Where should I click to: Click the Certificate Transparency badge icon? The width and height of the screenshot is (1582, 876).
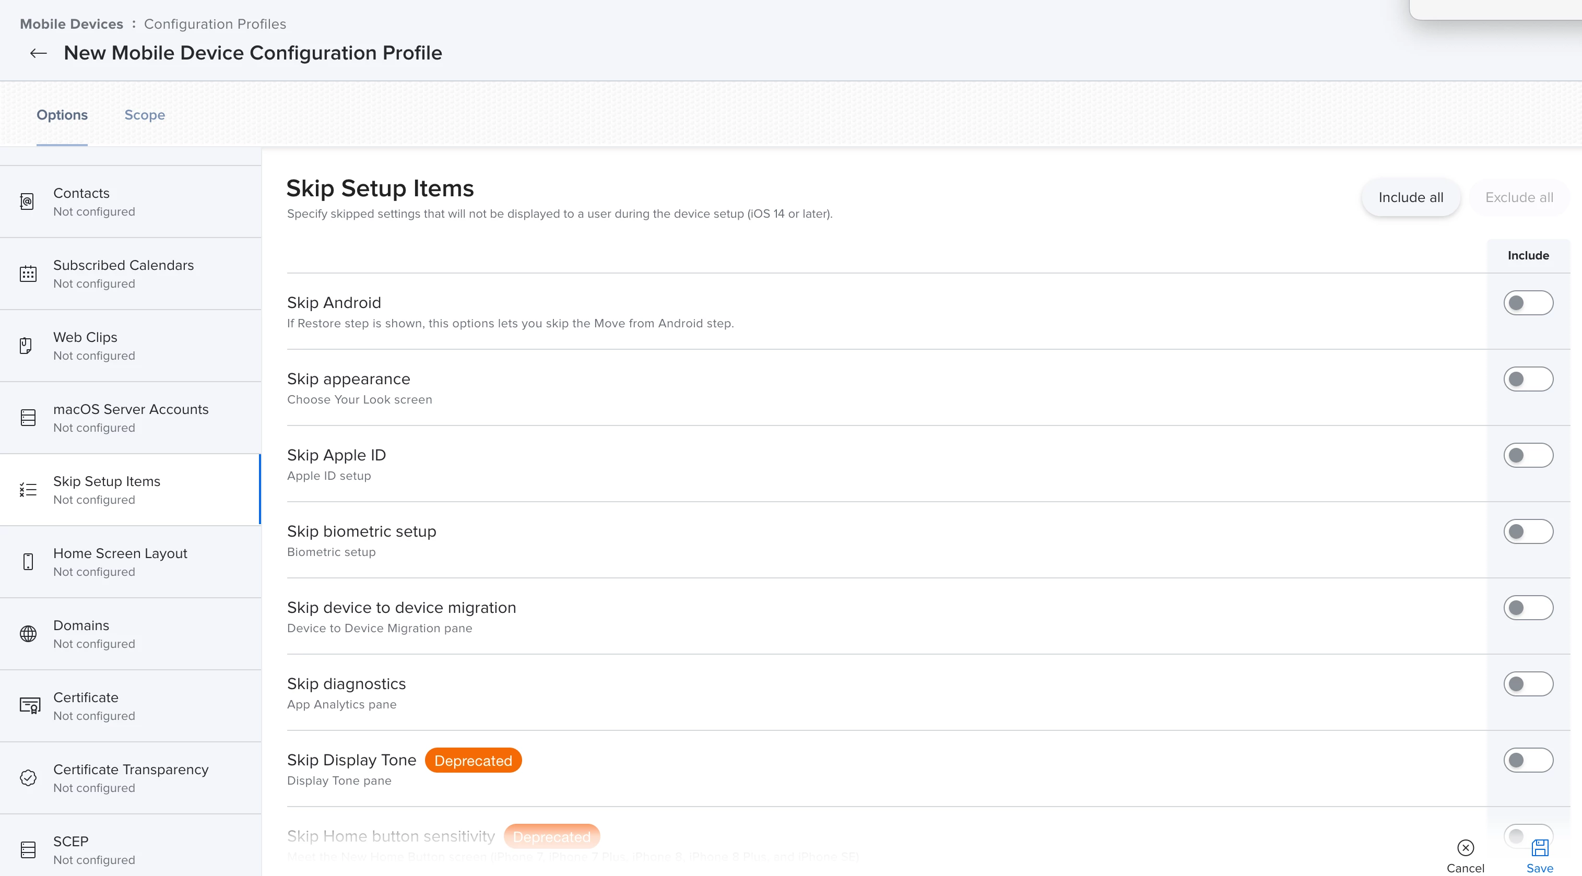(x=28, y=778)
